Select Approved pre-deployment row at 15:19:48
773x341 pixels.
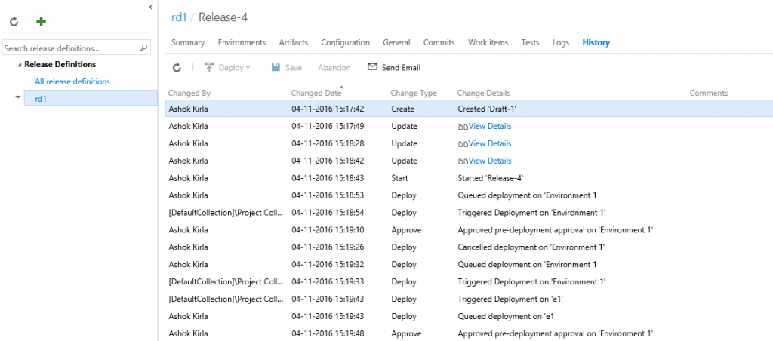click(470, 333)
